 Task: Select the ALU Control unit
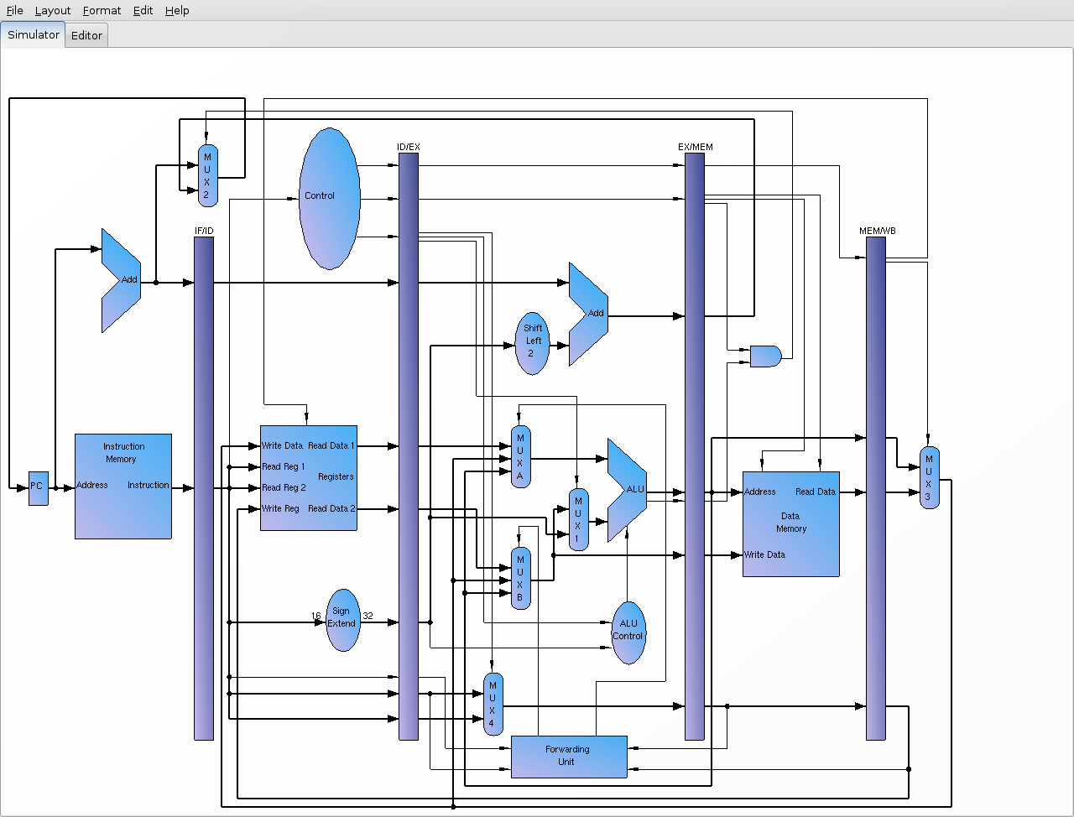(628, 632)
